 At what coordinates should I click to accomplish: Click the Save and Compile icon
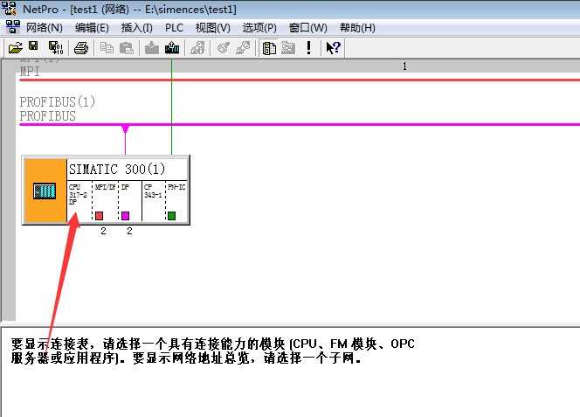[x=56, y=48]
